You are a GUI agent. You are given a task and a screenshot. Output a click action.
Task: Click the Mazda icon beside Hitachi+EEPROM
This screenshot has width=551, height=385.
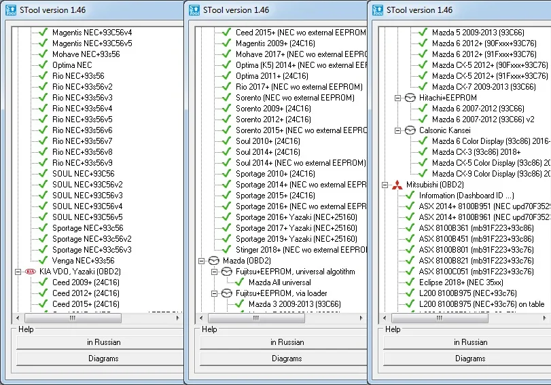tap(410, 98)
